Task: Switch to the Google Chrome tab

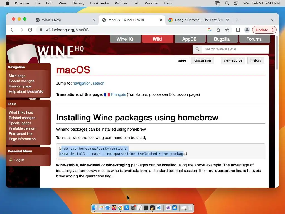Action: (x=199, y=20)
